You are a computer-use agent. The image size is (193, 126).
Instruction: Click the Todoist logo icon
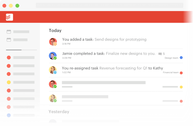point(10,17)
